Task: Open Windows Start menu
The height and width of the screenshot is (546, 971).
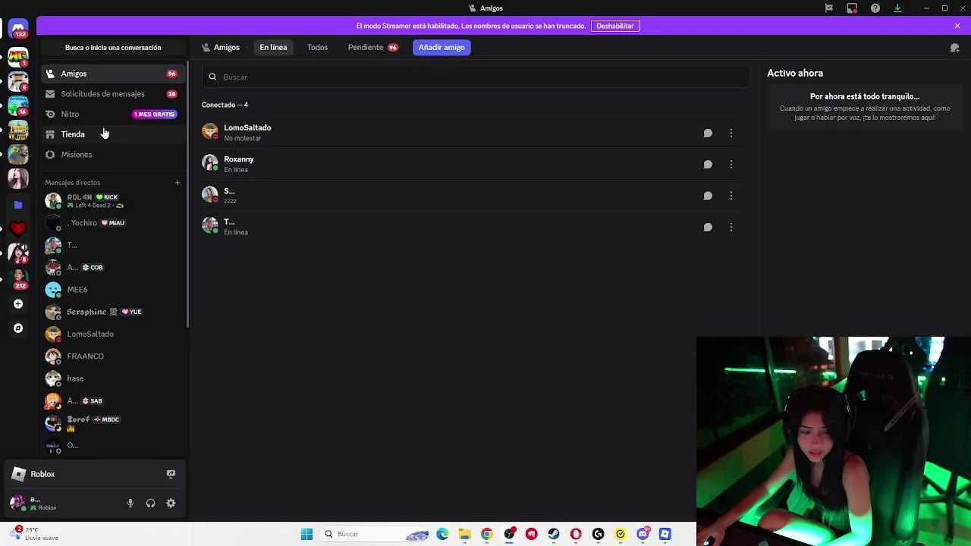Action: [x=306, y=535]
